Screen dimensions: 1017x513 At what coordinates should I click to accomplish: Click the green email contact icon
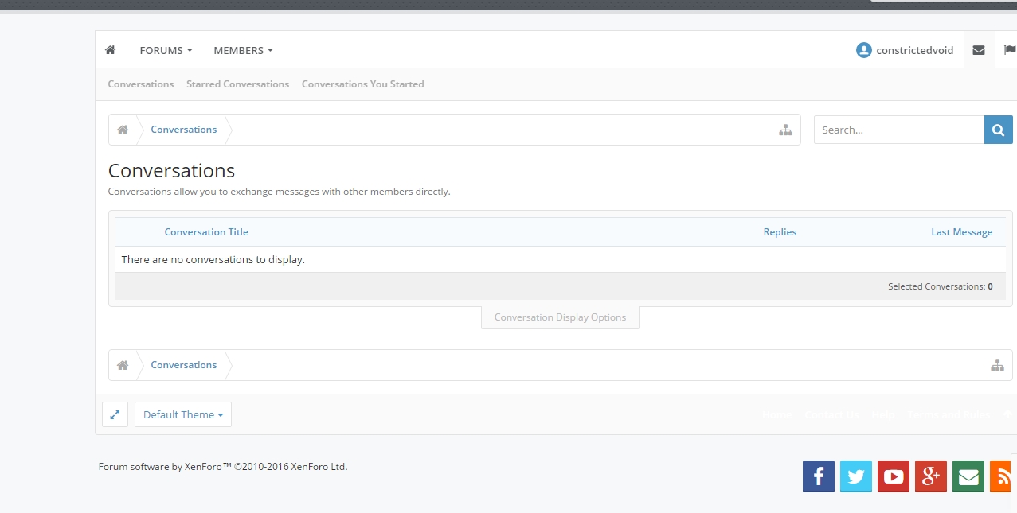[x=968, y=476]
